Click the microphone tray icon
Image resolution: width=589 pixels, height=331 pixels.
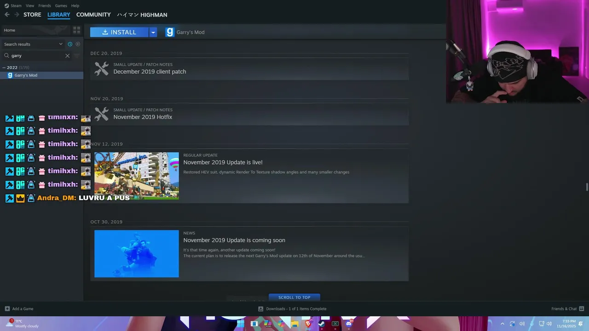pos(531,324)
